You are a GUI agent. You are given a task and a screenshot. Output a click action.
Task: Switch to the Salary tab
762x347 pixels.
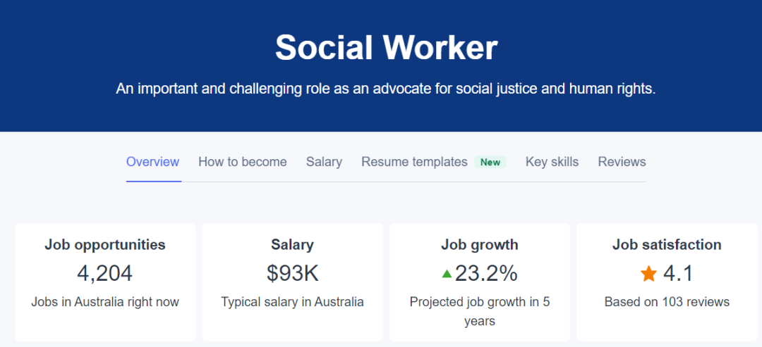coord(324,162)
